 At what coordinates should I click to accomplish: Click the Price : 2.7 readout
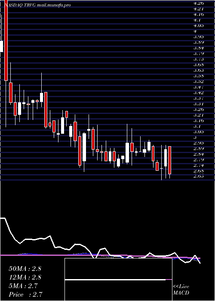pyautogui.click(x=25, y=295)
